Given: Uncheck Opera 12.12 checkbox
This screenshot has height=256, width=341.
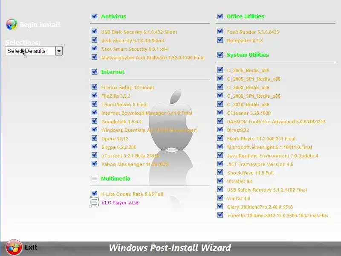Looking at the screenshot, I should 94,138.
